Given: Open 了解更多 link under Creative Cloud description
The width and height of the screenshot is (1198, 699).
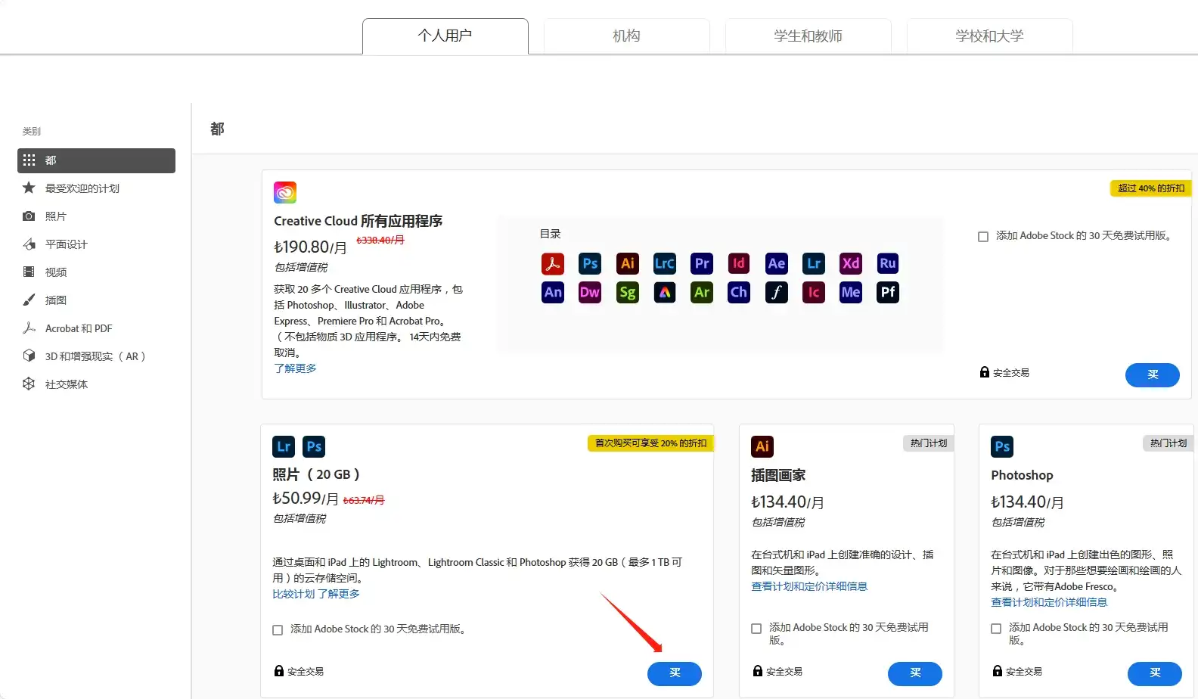Looking at the screenshot, I should coord(295,368).
